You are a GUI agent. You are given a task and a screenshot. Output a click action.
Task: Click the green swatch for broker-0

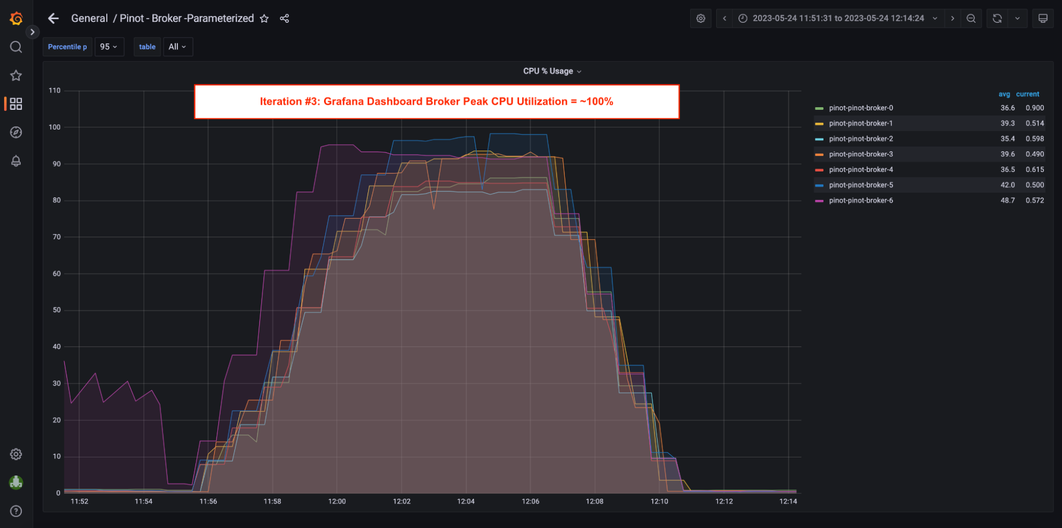click(819, 108)
